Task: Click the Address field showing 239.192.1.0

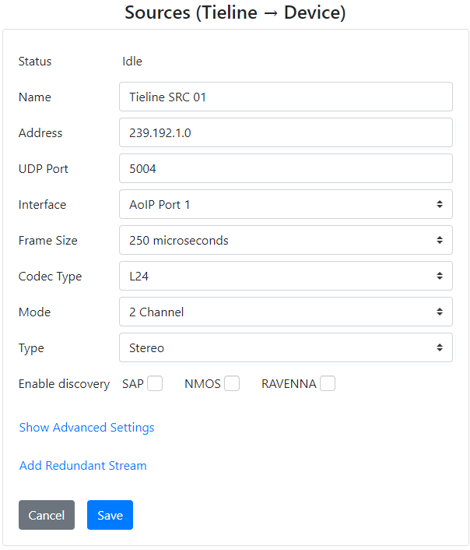Action: click(286, 133)
